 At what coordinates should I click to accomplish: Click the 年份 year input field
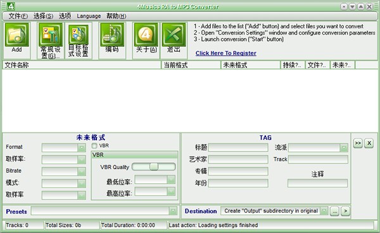pyautogui.click(x=238, y=183)
